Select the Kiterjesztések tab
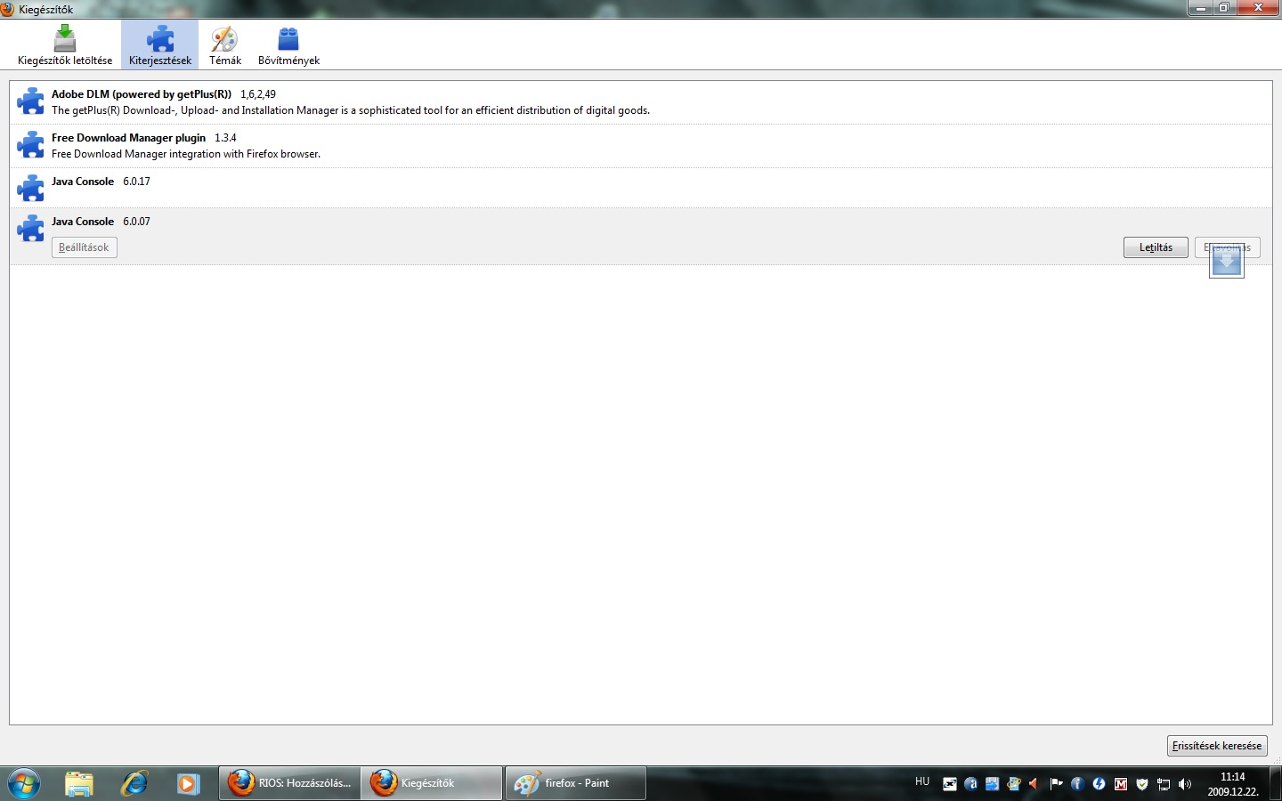1282x801 pixels. (160, 45)
